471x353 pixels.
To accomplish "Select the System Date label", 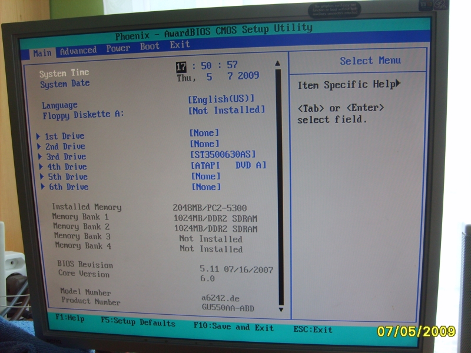I will pyautogui.click(x=65, y=84).
